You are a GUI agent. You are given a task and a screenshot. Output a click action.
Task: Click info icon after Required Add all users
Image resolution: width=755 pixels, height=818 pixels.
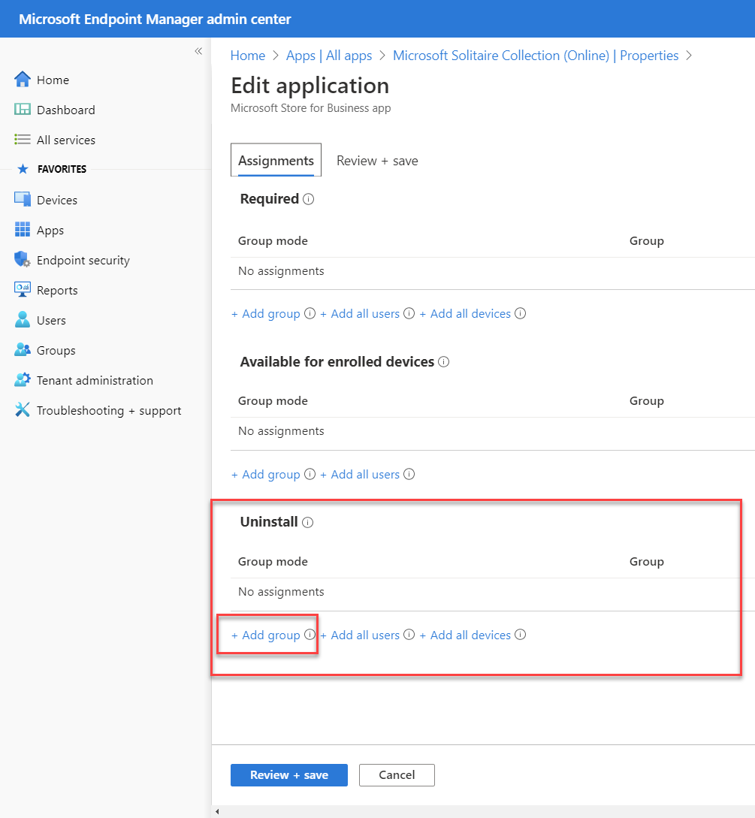409,313
